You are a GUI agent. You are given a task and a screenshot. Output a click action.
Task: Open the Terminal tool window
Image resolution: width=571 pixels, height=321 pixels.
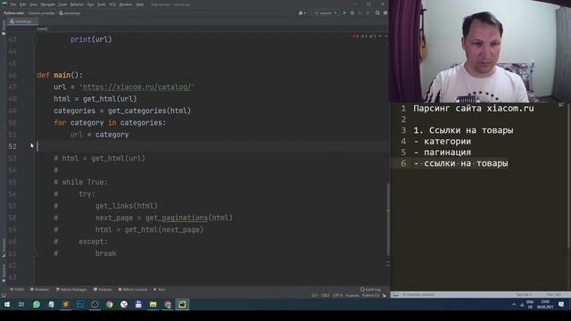click(103, 289)
